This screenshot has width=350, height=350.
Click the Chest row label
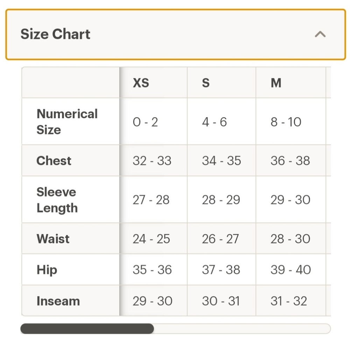[54, 161]
